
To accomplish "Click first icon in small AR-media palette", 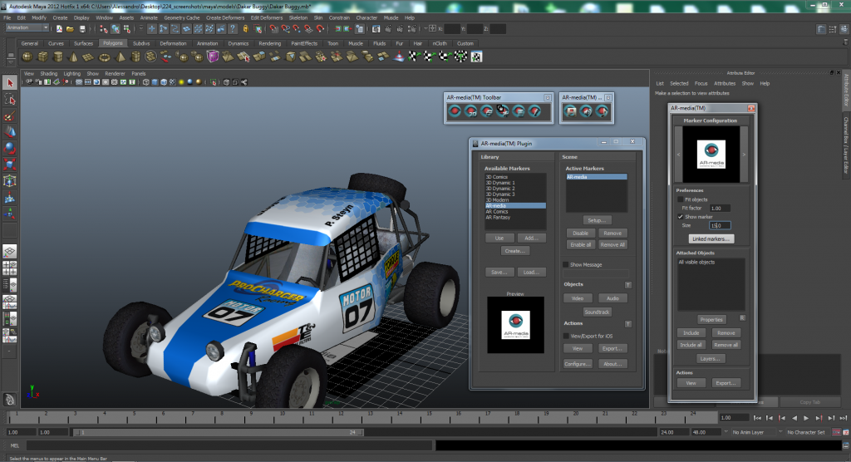I will click(x=570, y=111).
